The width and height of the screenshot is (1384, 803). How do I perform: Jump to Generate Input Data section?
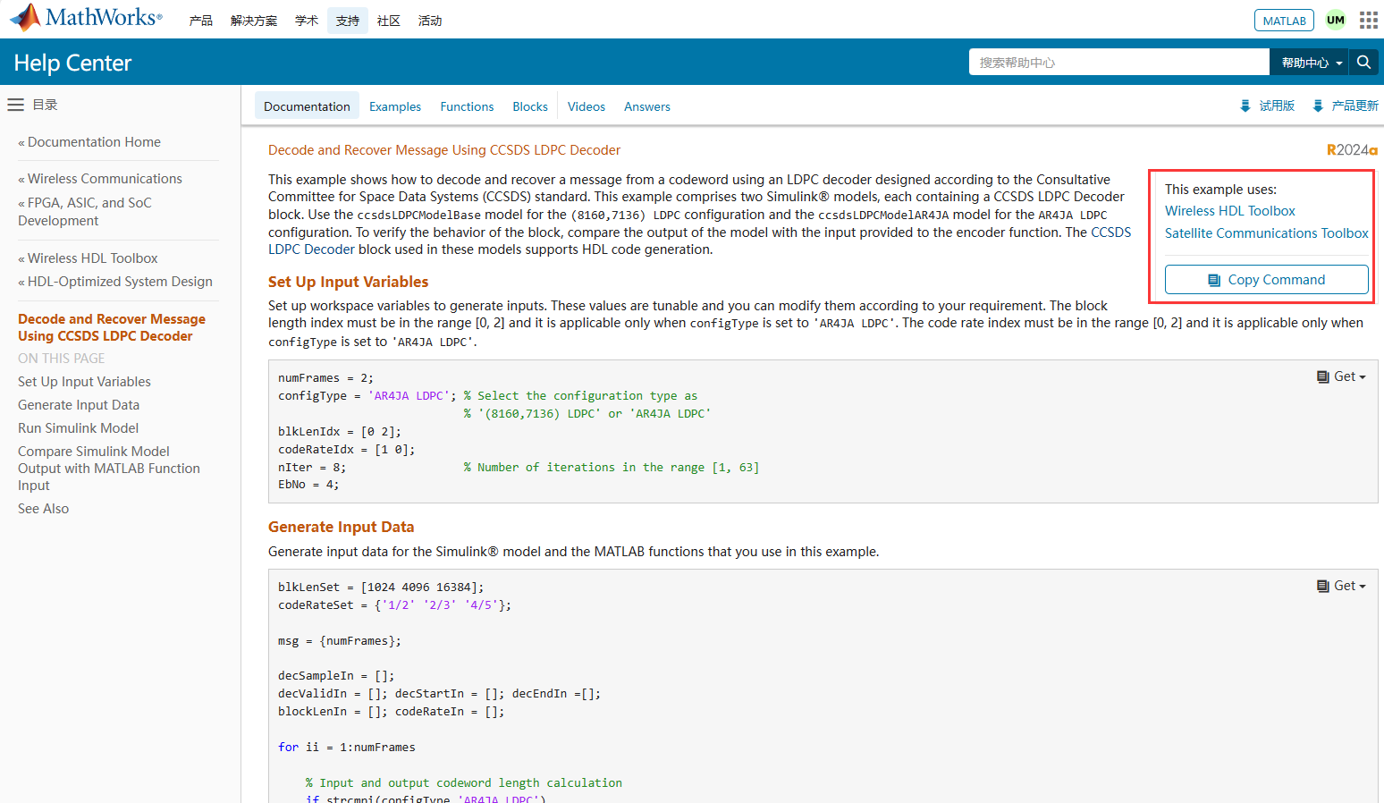point(79,405)
